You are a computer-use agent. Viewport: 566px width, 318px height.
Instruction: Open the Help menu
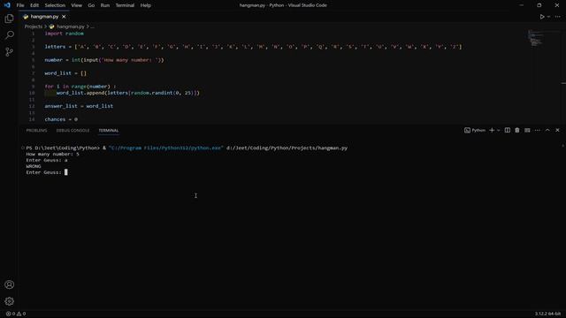(145, 5)
